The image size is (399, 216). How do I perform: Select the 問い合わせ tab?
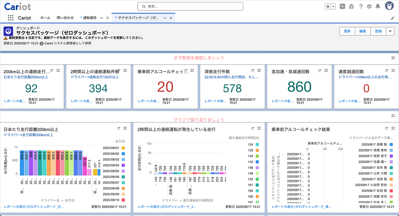tap(65, 18)
